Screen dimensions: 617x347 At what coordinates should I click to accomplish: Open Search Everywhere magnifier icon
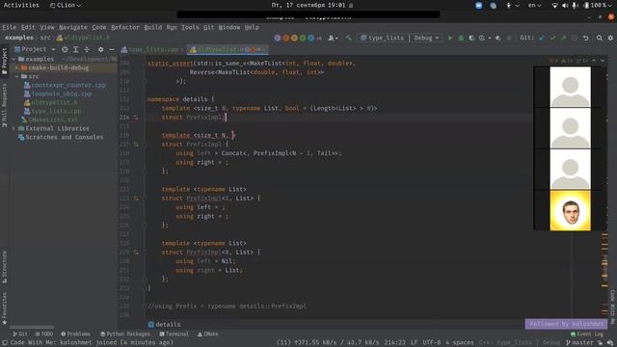click(600, 39)
